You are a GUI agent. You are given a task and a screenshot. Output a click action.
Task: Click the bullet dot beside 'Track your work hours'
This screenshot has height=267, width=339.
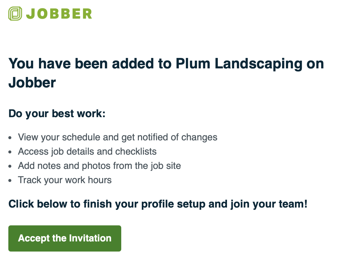11,181
